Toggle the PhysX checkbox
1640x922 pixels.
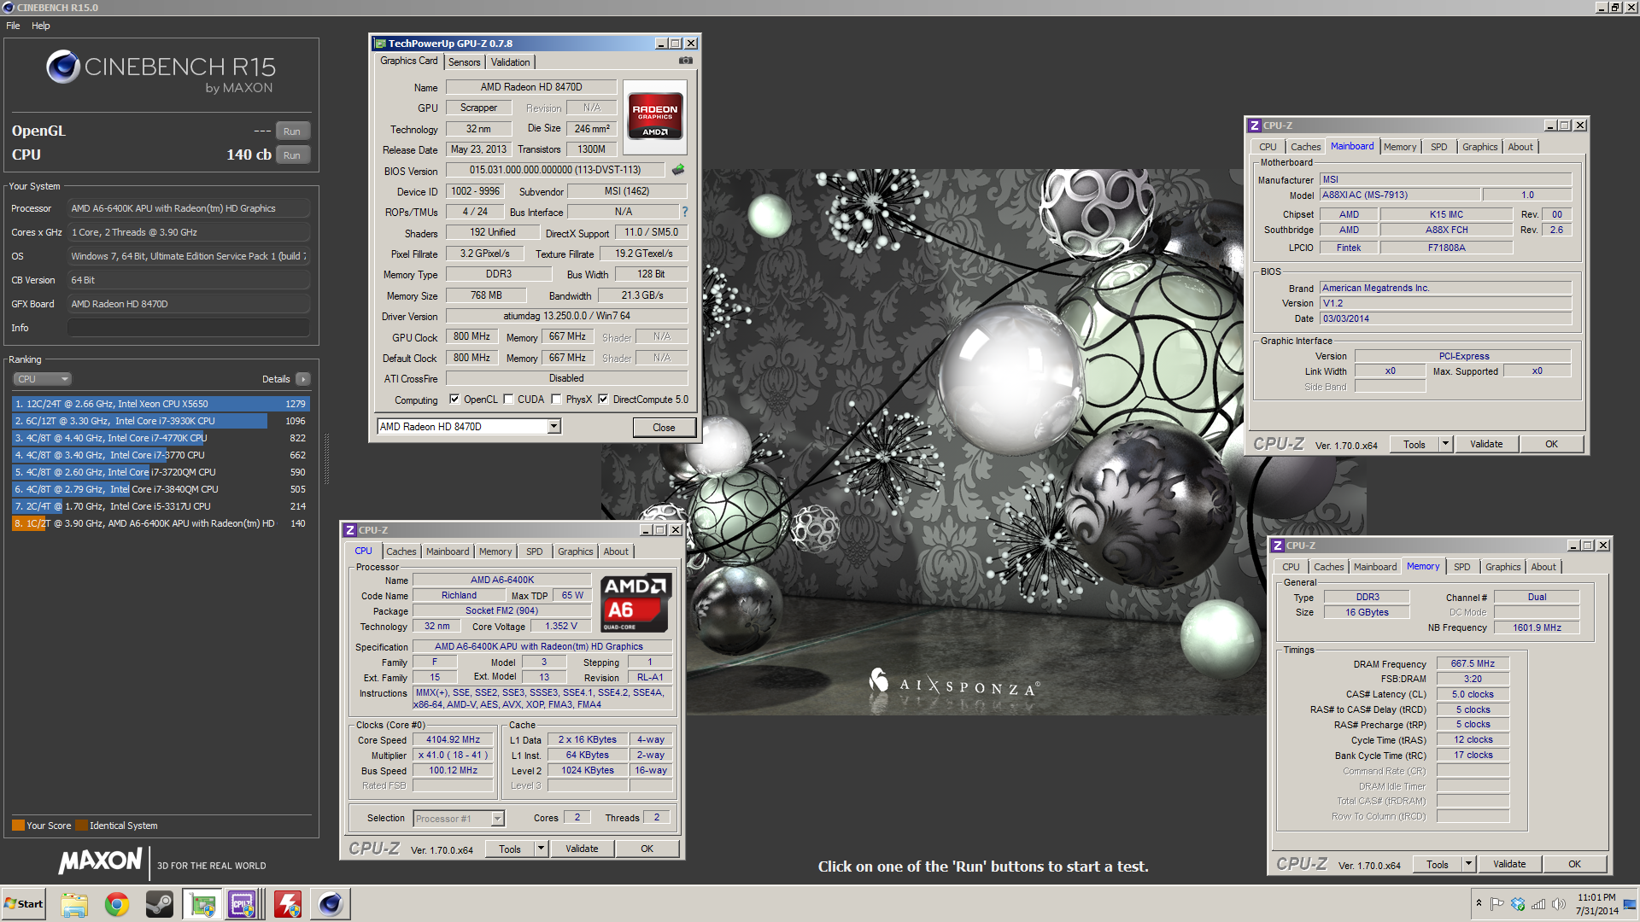(556, 399)
